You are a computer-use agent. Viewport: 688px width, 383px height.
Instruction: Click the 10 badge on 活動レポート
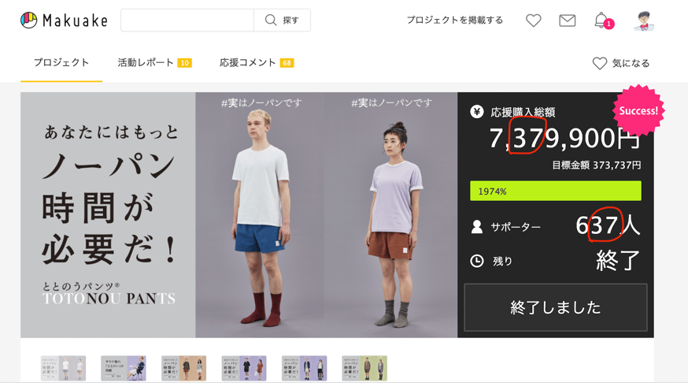point(185,63)
